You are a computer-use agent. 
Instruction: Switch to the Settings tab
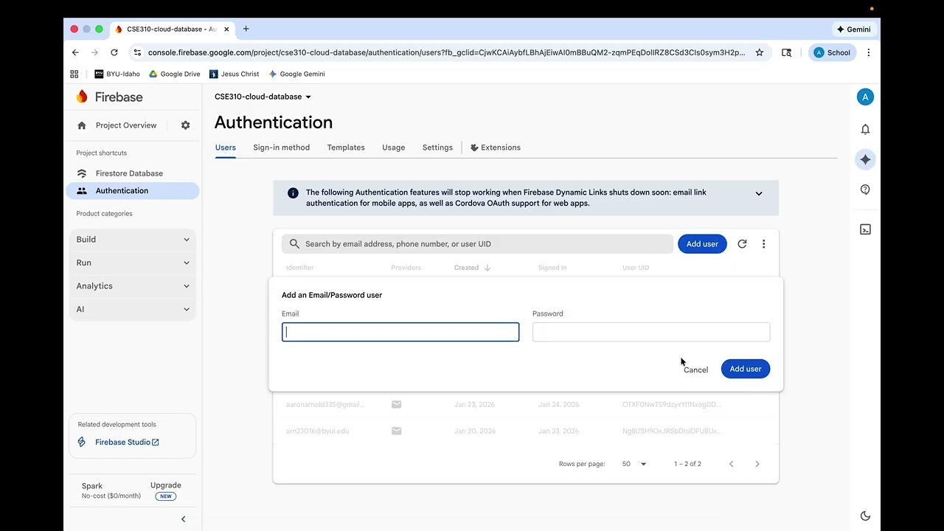[437, 147]
